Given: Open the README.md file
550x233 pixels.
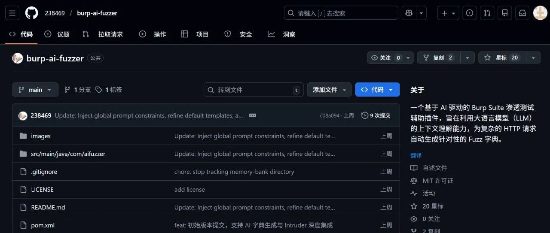Looking at the screenshot, I should (48, 207).
